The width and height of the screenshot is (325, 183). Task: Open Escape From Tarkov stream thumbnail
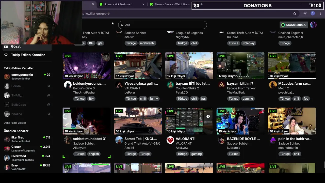pos(240,66)
